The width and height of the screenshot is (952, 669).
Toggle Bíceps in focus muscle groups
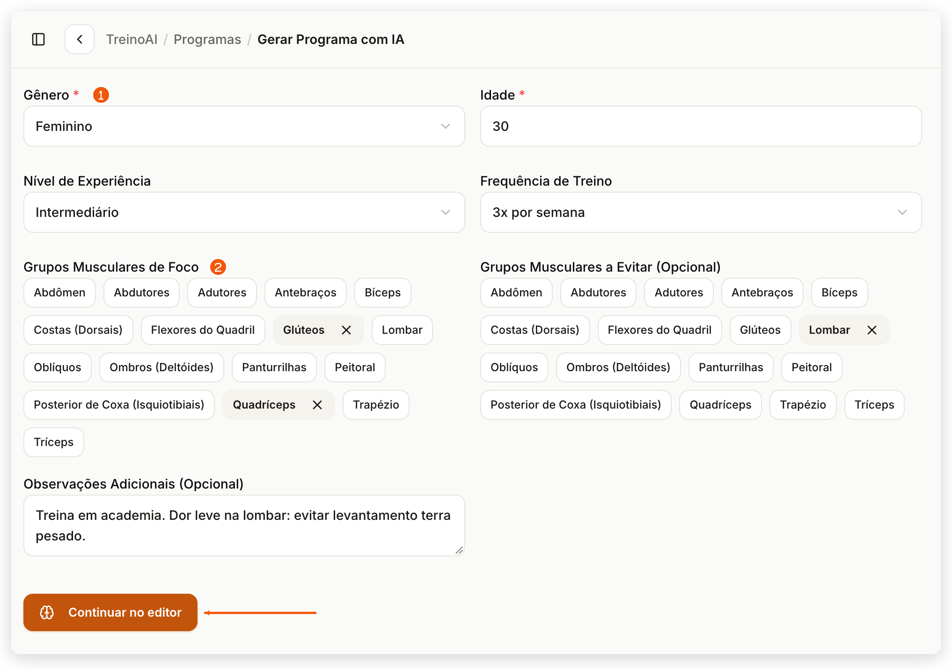point(382,293)
